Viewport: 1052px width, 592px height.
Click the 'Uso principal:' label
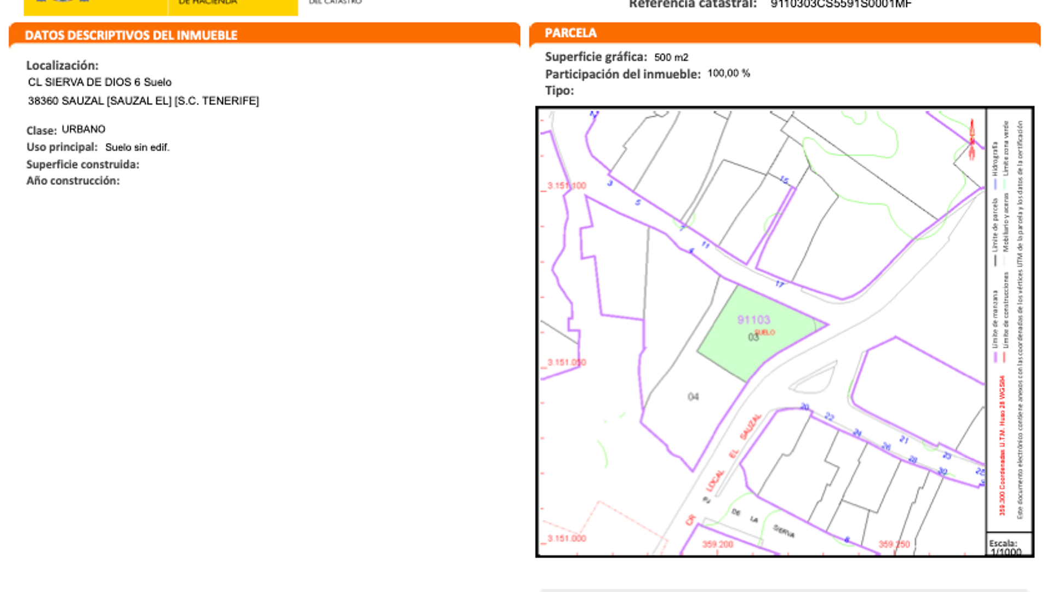pyautogui.click(x=62, y=147)
